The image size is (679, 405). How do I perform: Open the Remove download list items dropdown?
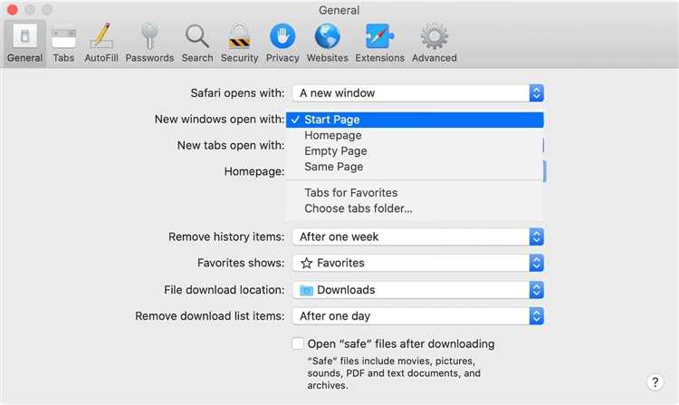pos(418,316)
